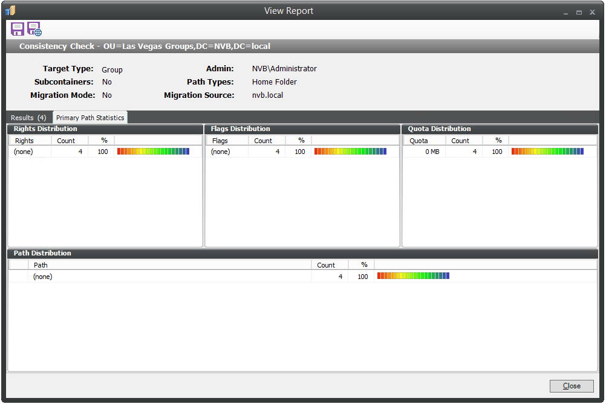The width and height of the screenshot is (606, 404).
Task: Click the Consistency Check report heading
Action: coord(145,46)
